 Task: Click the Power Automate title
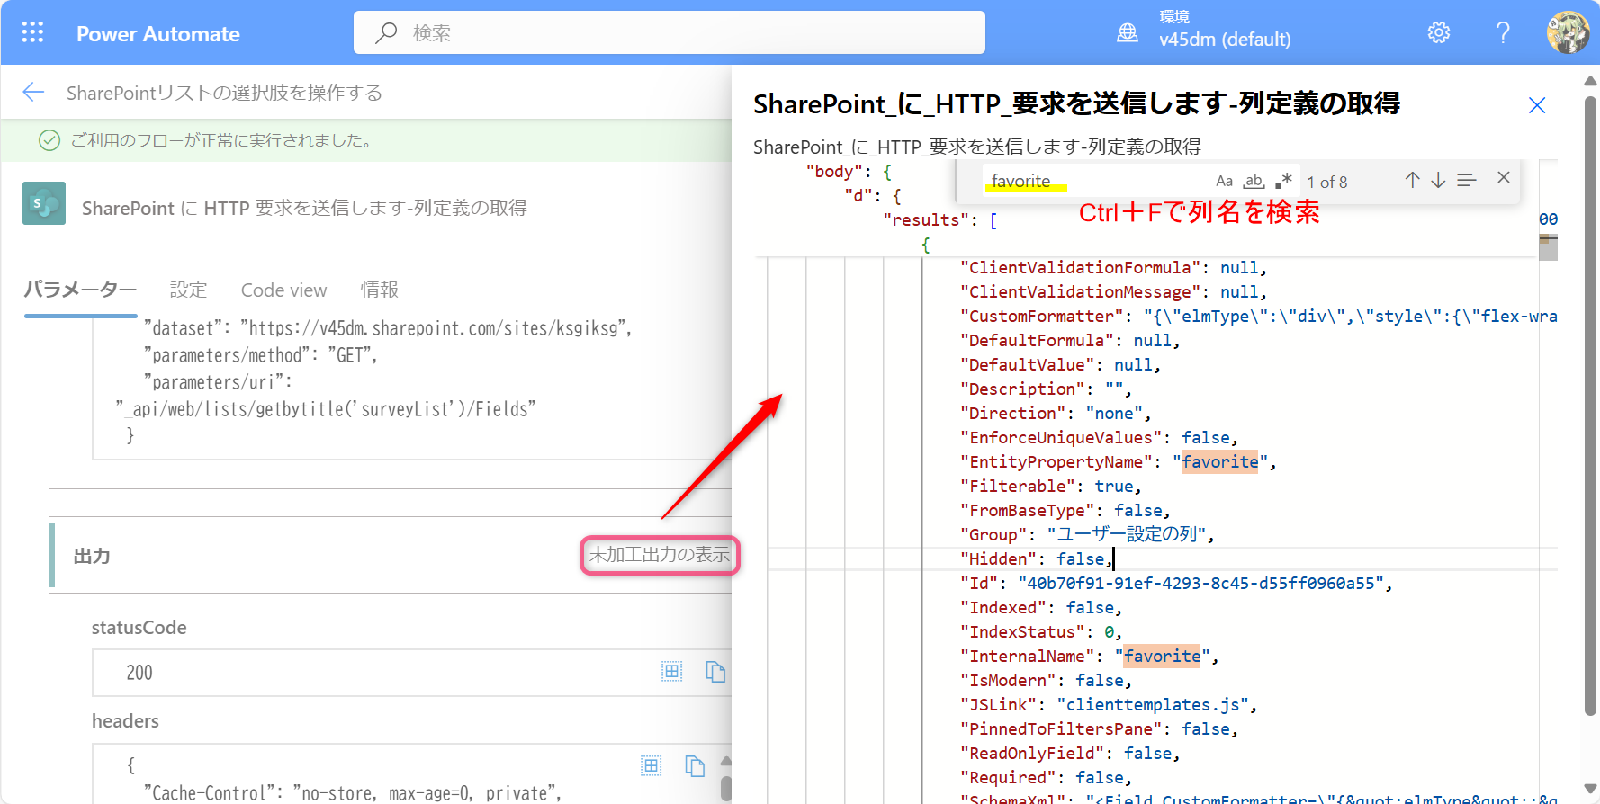158,34
